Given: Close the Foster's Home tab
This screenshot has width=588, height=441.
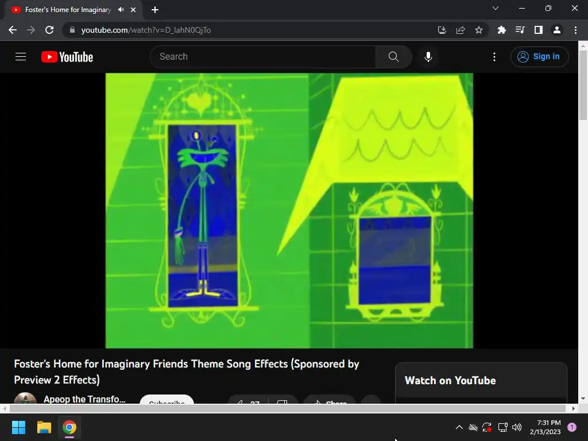Looking at the screenshot, I should pyautogui.click(x=133, y=10).
